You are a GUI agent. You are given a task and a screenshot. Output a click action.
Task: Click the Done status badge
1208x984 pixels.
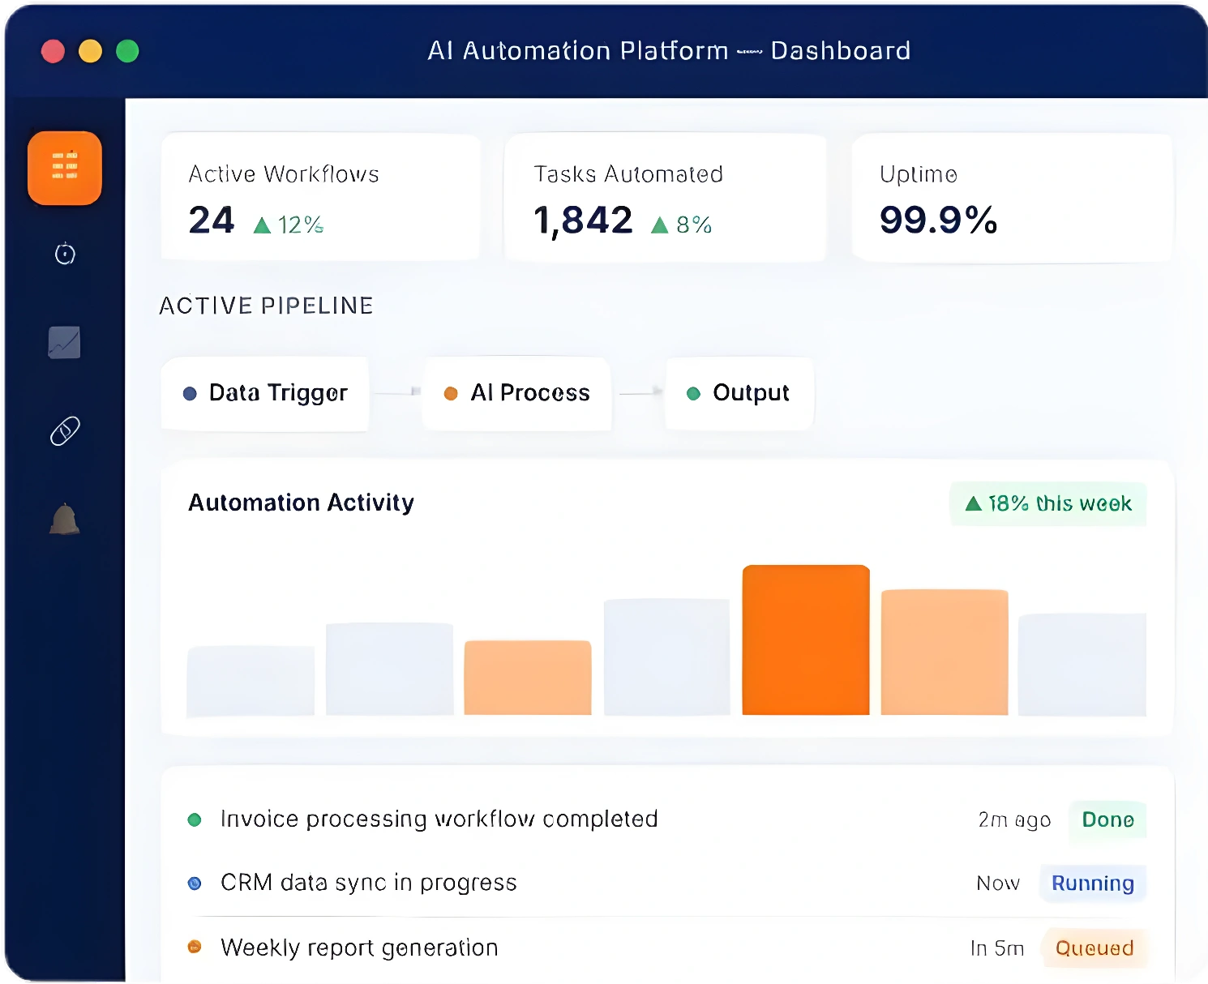1107,820
